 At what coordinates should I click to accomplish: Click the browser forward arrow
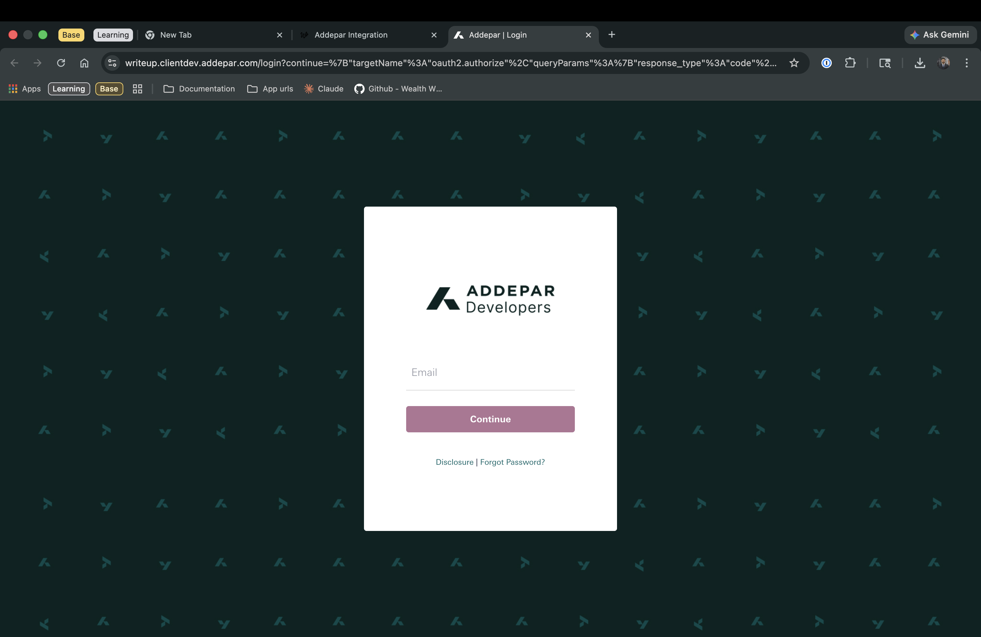pos(38,63)
